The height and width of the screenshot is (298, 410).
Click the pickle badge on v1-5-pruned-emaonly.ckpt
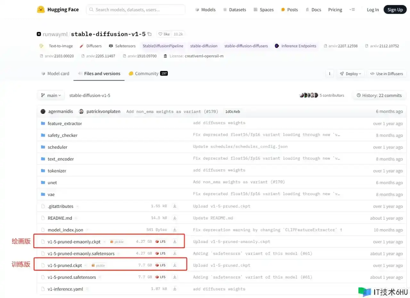[x=117, y=242]
